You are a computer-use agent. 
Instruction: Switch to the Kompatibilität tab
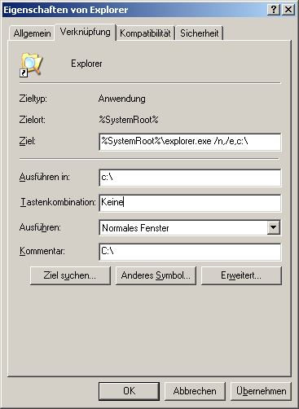click(145, 33)
